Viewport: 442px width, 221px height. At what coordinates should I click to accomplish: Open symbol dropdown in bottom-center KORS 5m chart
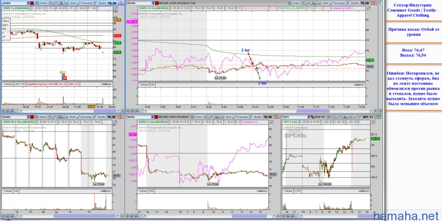pos(152,117)
